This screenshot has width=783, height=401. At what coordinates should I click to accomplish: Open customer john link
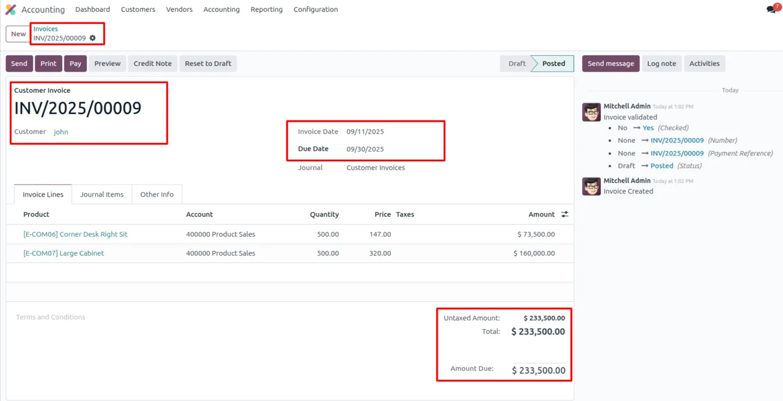tap(61, 132)
